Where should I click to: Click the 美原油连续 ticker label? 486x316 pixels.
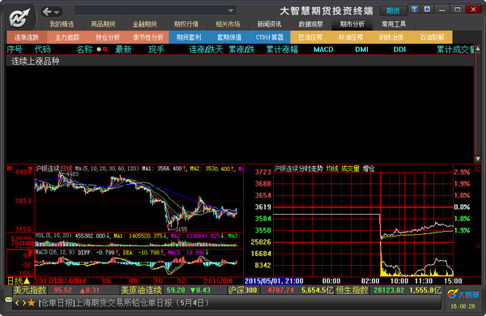(x=141, y=290)
